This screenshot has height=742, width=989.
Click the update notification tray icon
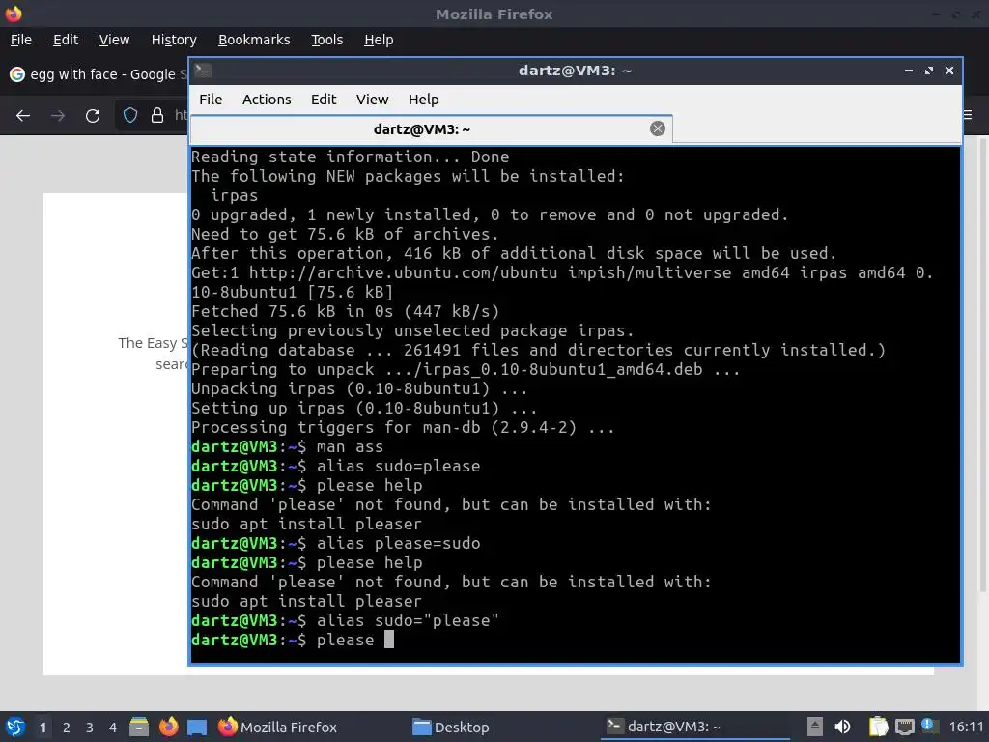[928, 726]
